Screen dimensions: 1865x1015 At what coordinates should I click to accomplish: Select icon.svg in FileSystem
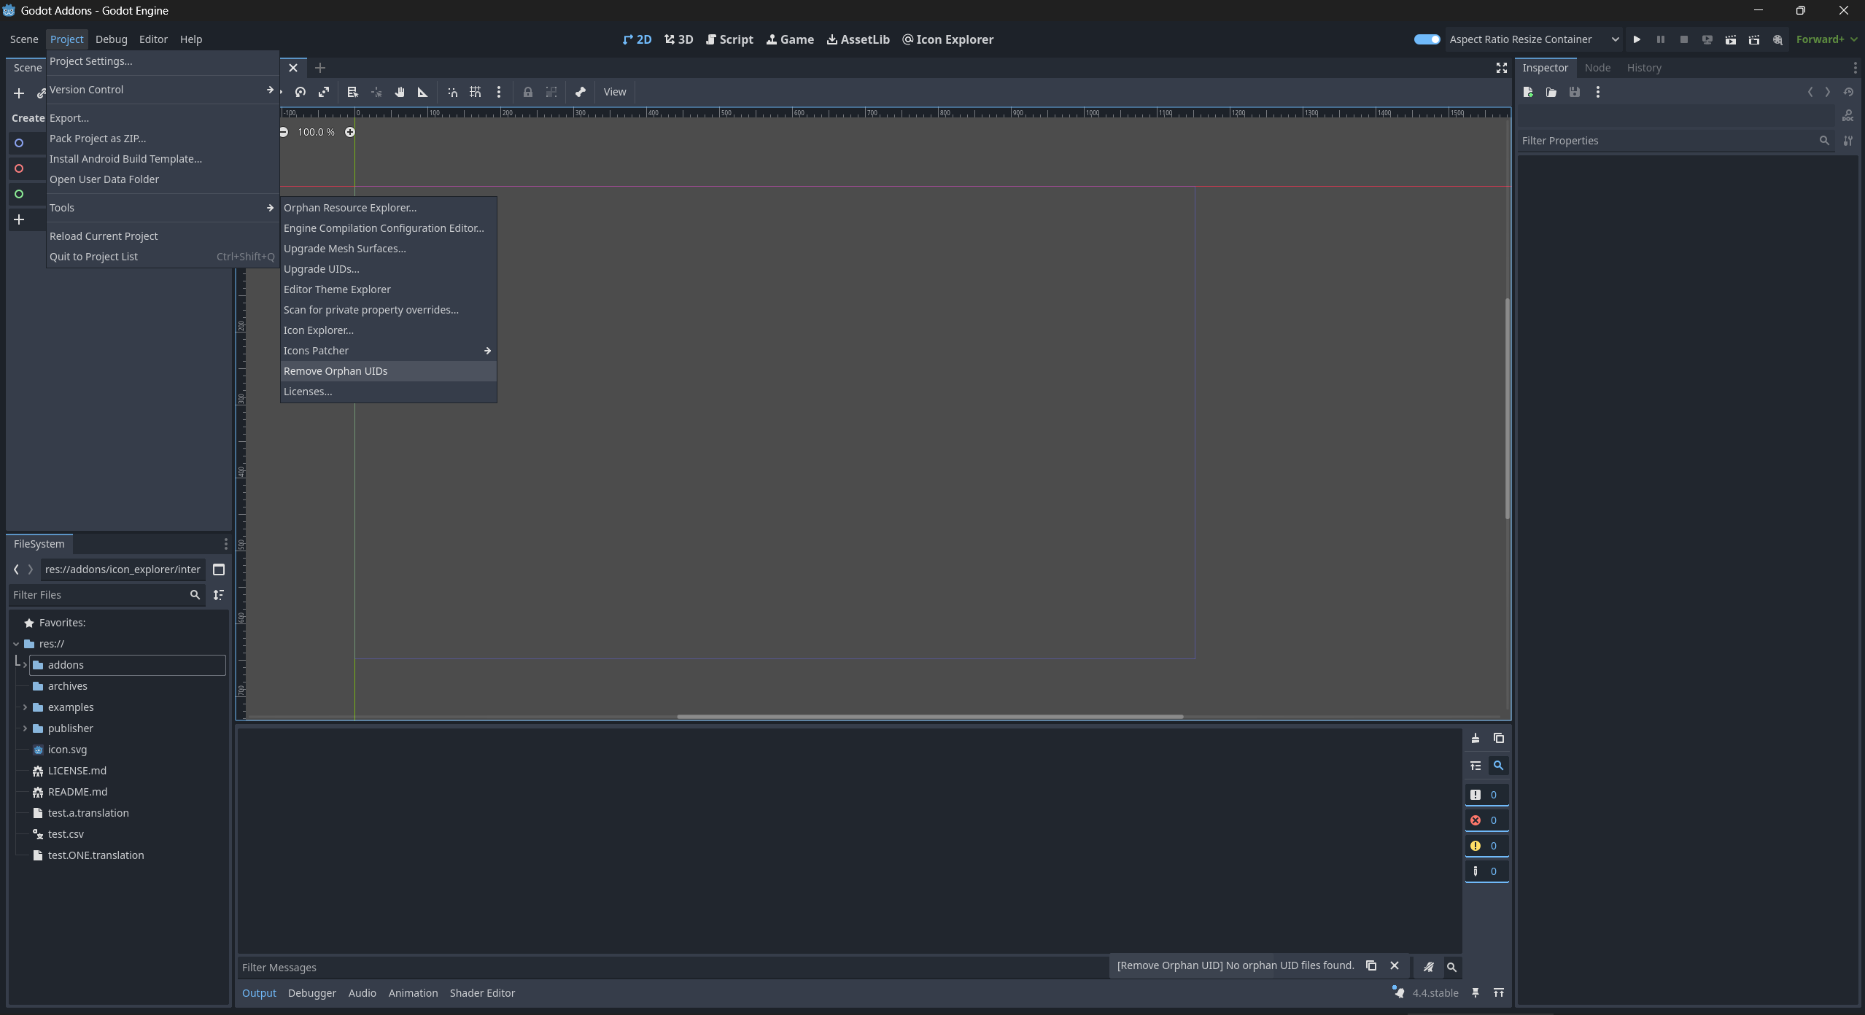67,750
